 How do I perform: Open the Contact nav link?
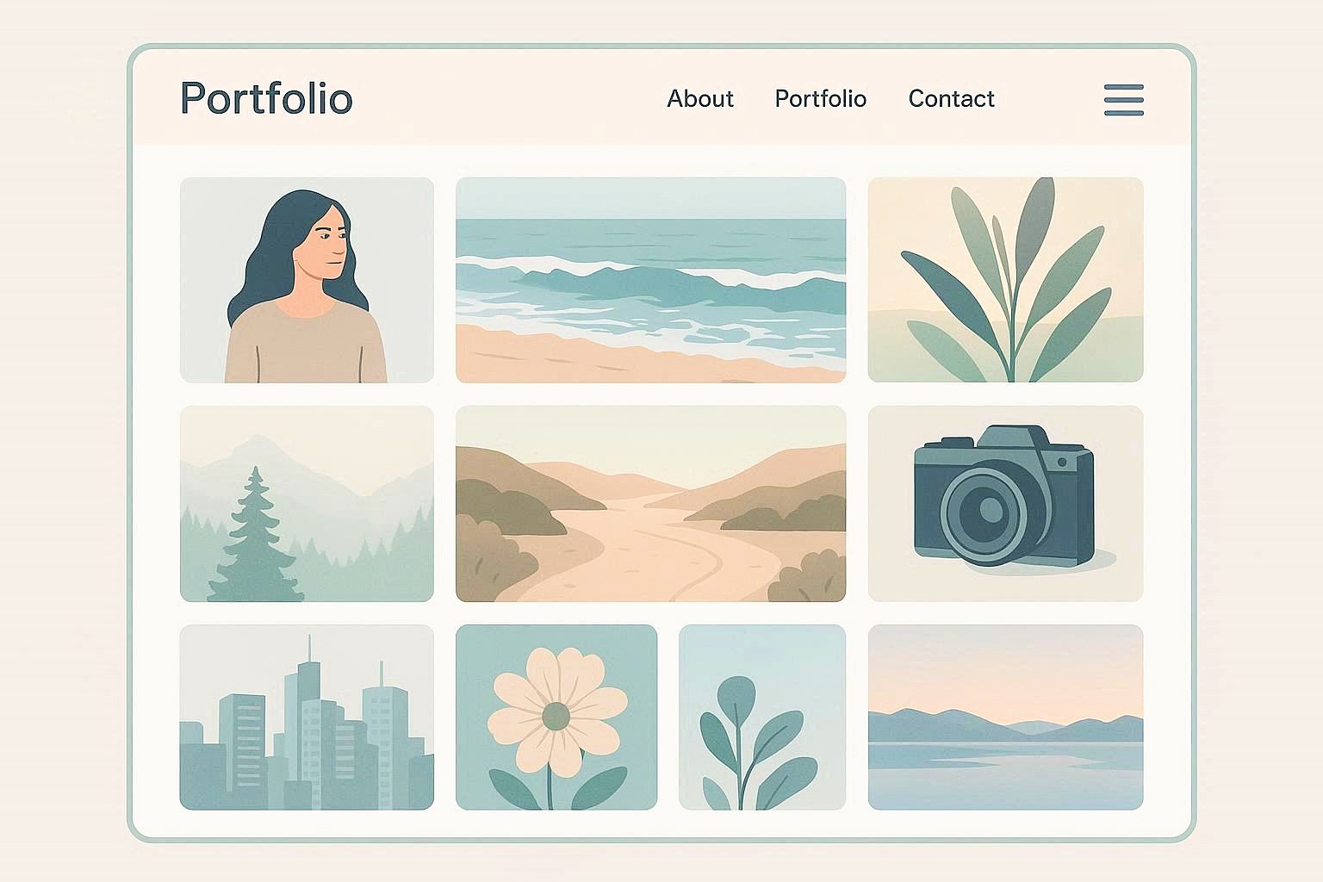[951, 99]
